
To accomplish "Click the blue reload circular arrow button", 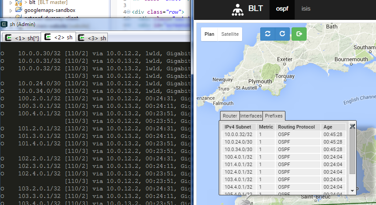I will click(282, 34).
